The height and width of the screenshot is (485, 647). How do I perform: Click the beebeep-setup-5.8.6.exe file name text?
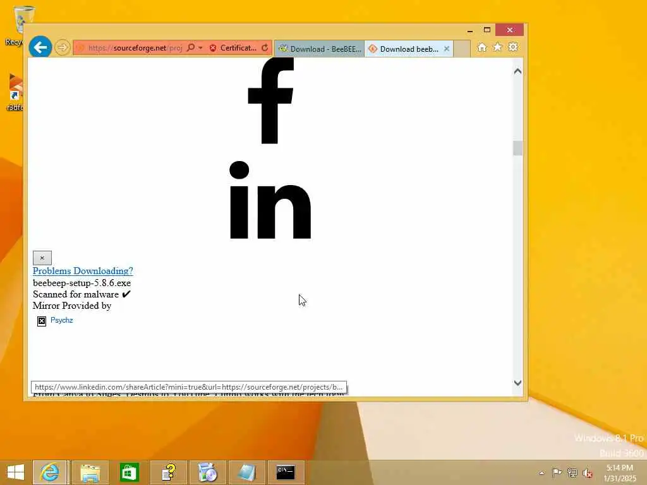click(82, 283)
